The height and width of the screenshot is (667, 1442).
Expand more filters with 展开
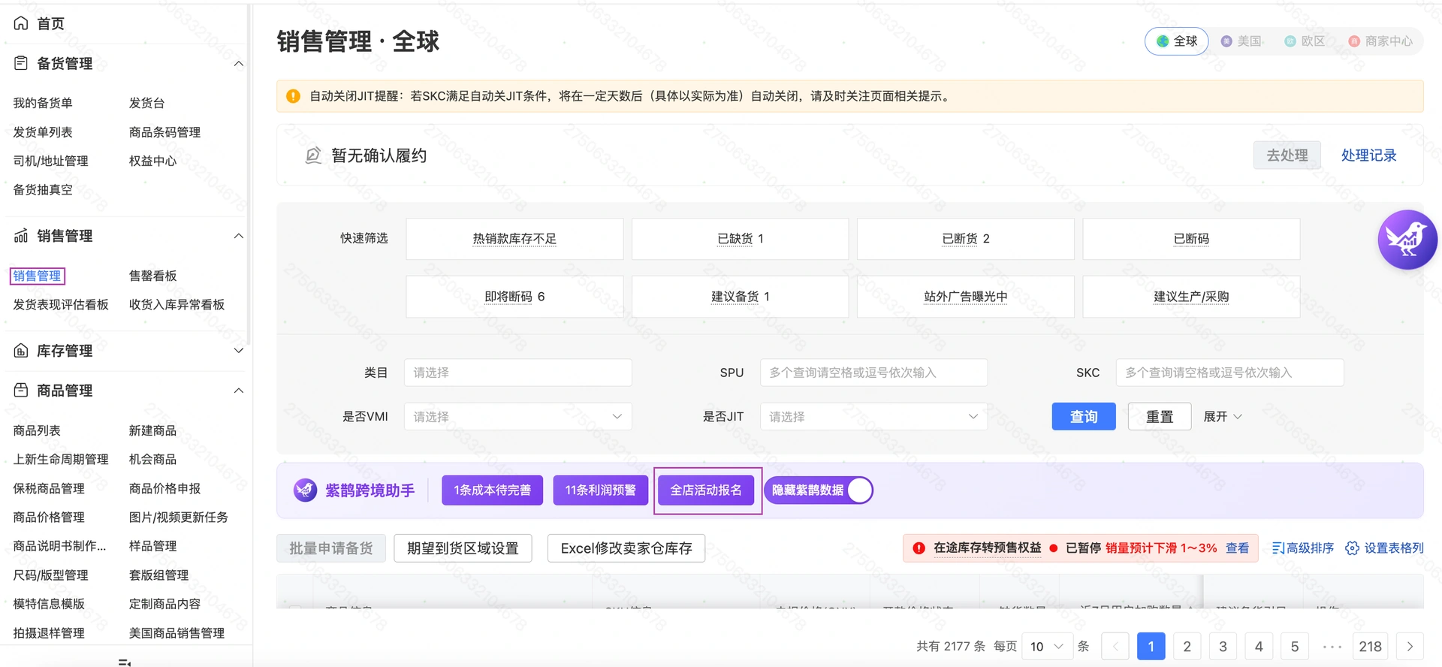(x=1223, y=416)
